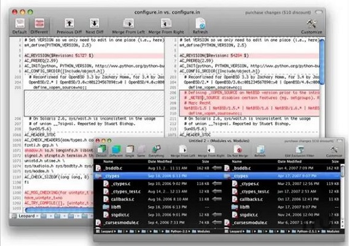Toggle toolbar pill button in Modules window
349x246 pixels.
[x=339, y=141]
